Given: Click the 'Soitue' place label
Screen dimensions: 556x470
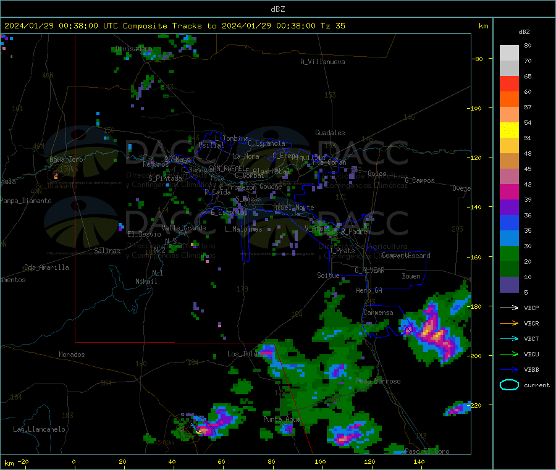Looking at the screenshot, I should tap(328, 275).
